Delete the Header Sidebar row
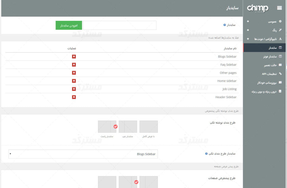Viewport: 287px width, 188px height. 74,97
